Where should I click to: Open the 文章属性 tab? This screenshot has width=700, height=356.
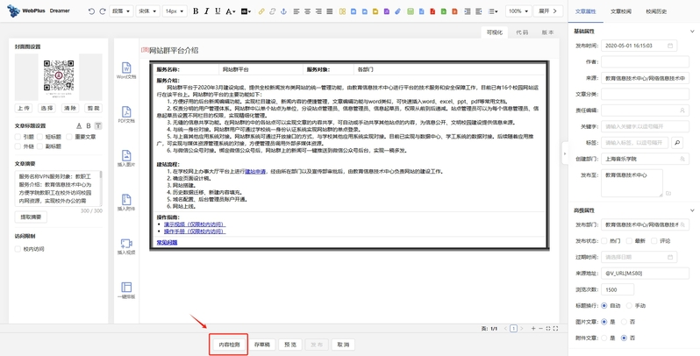[x=585, y=11]
